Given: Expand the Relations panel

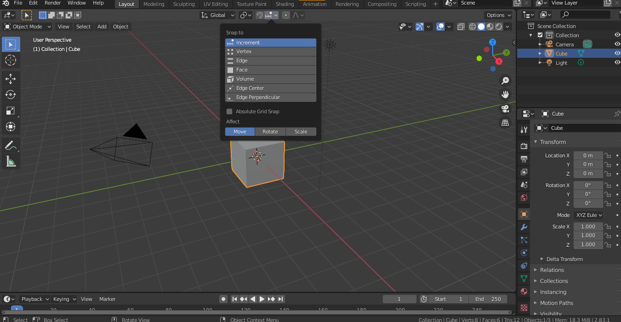Looking at the screenshot, I should (552, 270).
